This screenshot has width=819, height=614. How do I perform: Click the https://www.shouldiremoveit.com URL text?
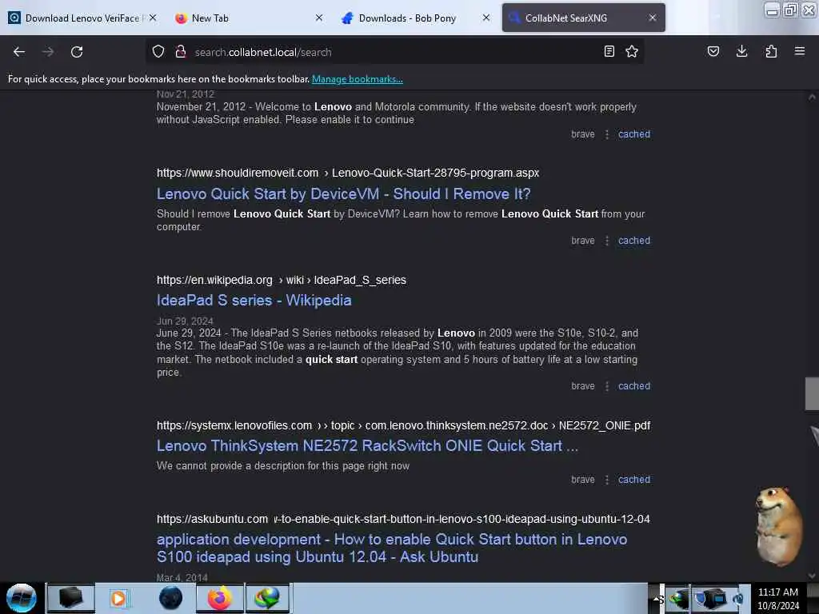pyautogui.click(x=237, y=173)
